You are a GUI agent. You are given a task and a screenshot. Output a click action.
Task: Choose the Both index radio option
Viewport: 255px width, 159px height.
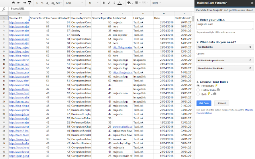click(x=199, y=94)
